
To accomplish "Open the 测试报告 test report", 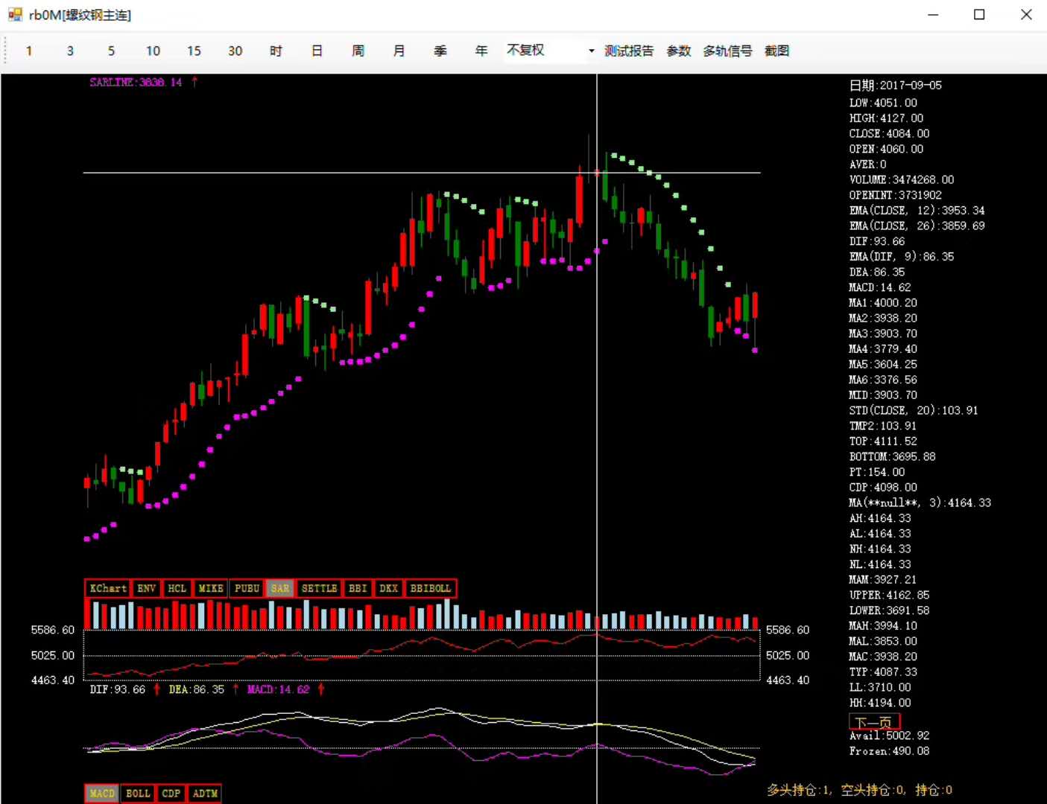I will tap(628, 51).
